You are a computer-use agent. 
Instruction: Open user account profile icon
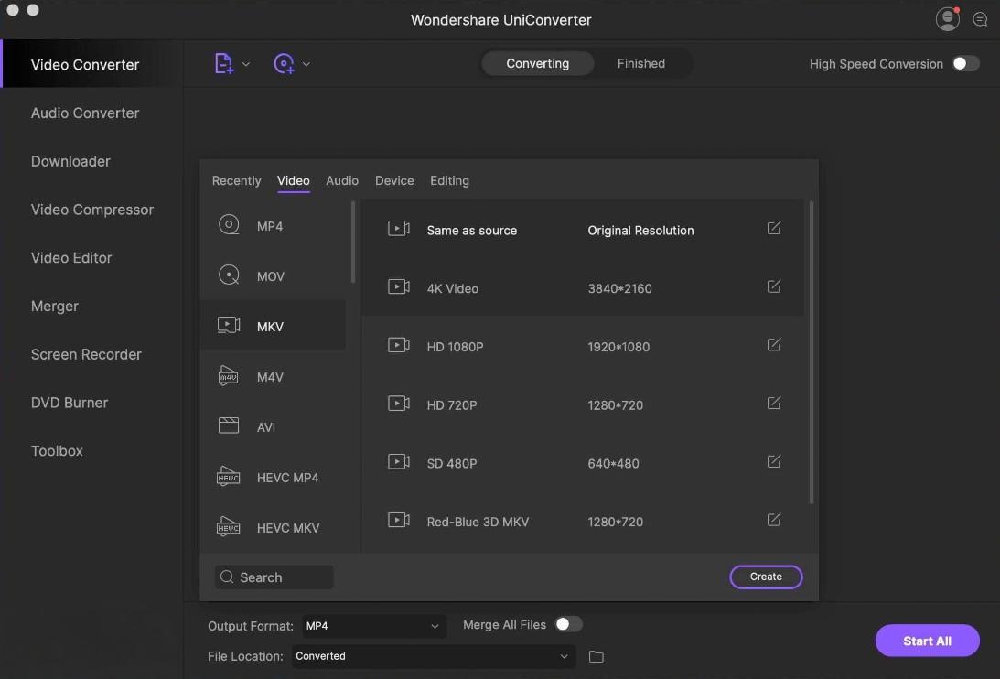947,19
